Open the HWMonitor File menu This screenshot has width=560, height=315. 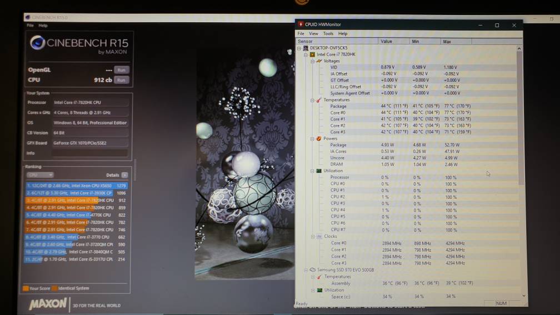coord(301,33)
